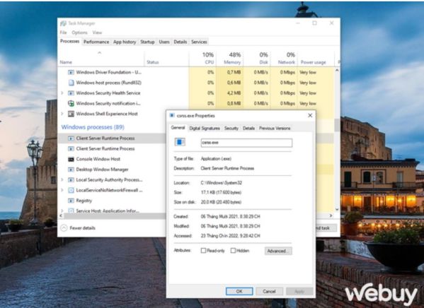Open the File menu in Task Manager

point(63,32)
